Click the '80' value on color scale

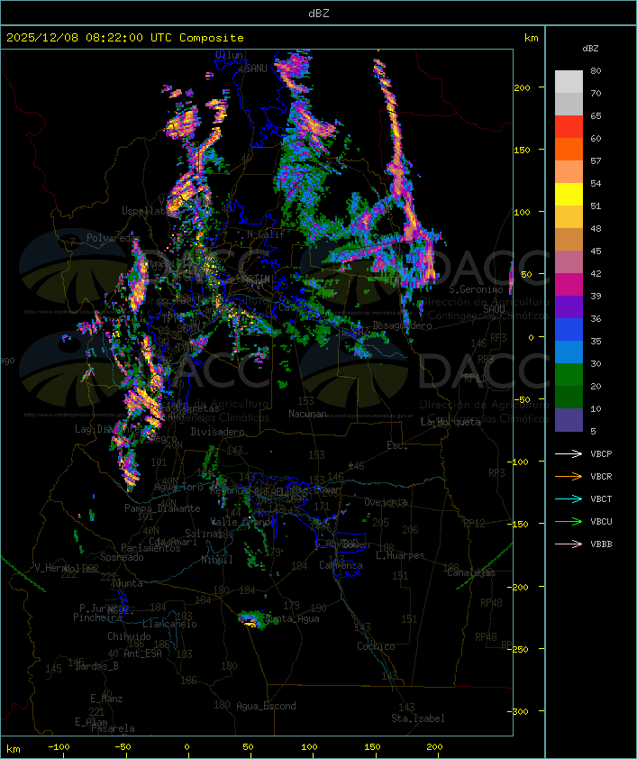click(596, 70)
